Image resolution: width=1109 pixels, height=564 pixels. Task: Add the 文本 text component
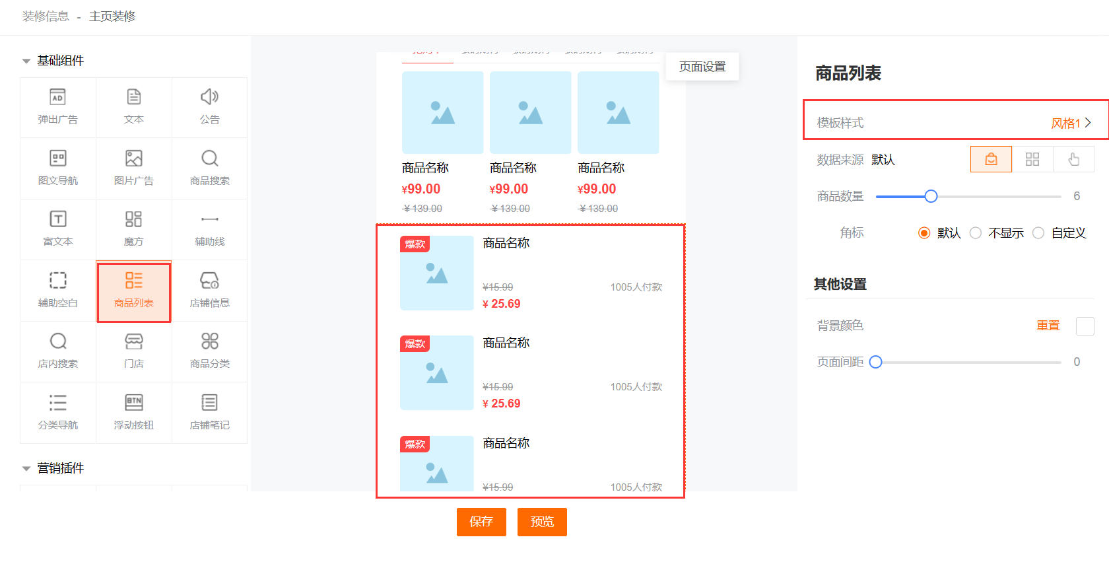134,108
